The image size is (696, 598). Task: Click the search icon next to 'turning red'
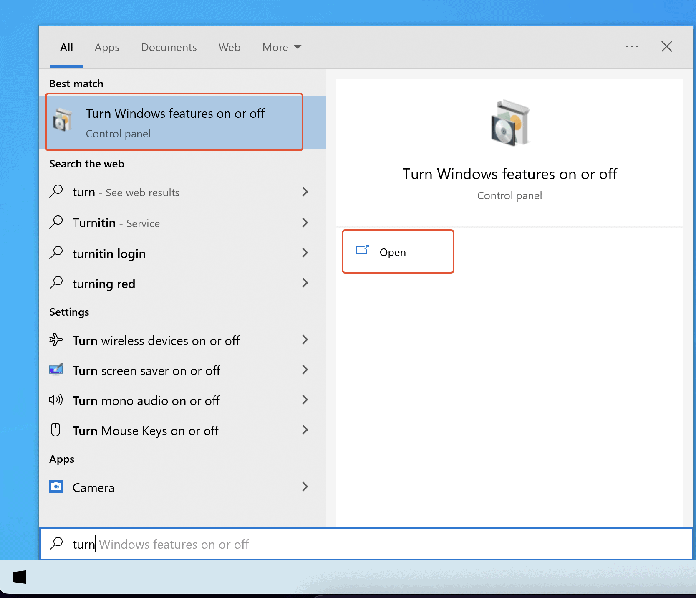[56, 283]
